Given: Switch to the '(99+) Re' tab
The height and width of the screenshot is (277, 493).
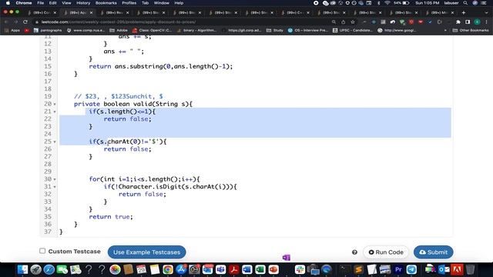Looking at the screenshot, I should (115, 12).
